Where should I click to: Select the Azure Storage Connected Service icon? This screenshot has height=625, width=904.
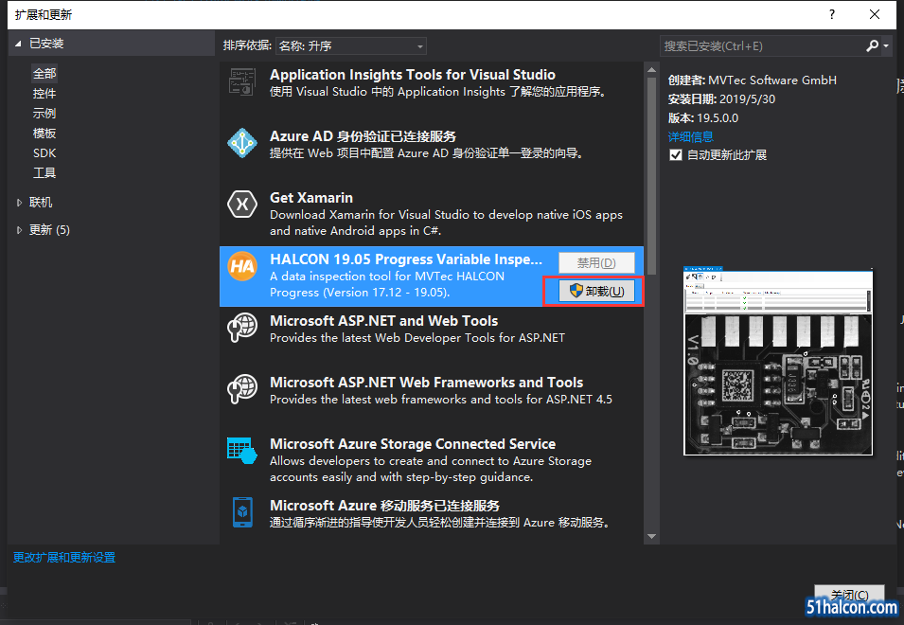[242, 451]
